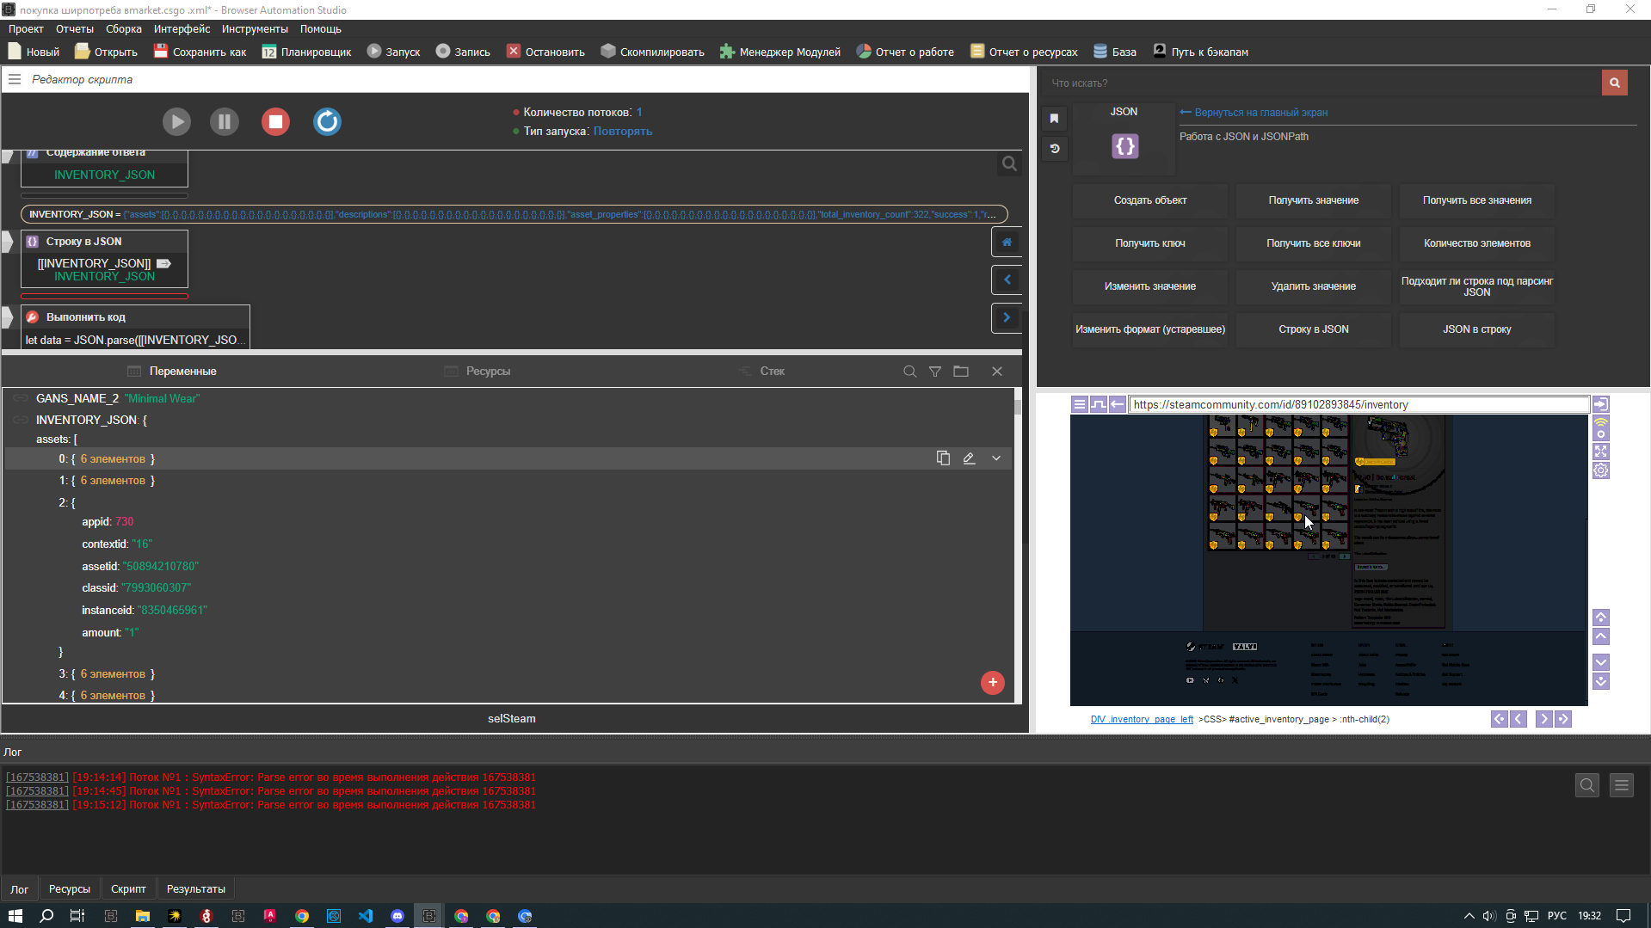Click the Получить значение action button
The image size is (1651, 928).
pos(1313,200)
